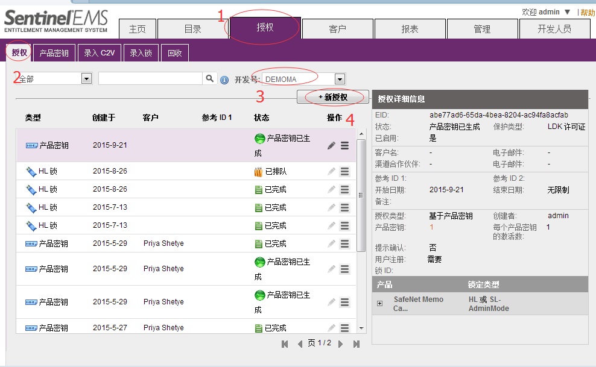Open the 录入 C2V sub-tab
Image resolution: width=596 pixels, height=367 pixels.
point(100,53)
